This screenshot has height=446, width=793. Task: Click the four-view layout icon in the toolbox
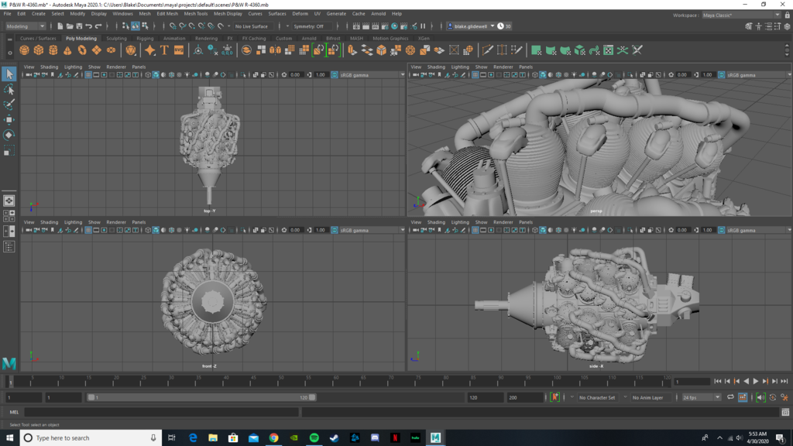point(9,214)
